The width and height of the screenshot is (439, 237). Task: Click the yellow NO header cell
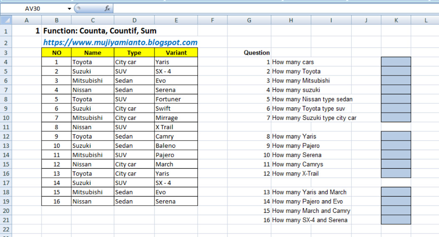(x=57, y=53)
